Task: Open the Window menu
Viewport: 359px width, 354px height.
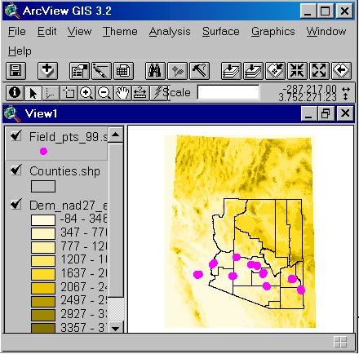Action: (x=326, y=32)
